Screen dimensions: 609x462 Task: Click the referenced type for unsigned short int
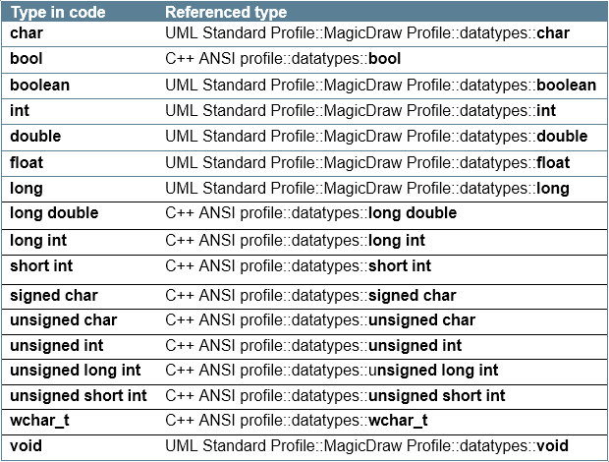tap(335, 396)
